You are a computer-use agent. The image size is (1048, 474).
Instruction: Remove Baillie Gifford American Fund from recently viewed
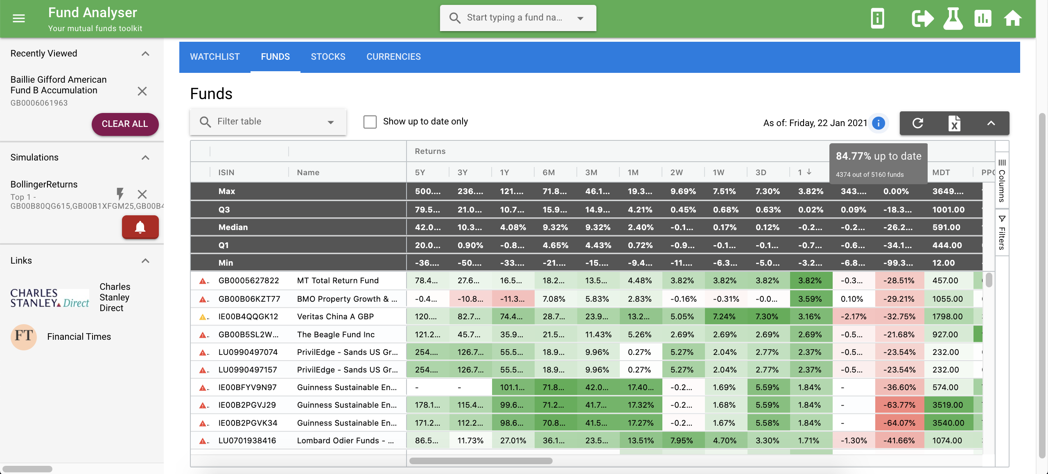coord(142,91)
